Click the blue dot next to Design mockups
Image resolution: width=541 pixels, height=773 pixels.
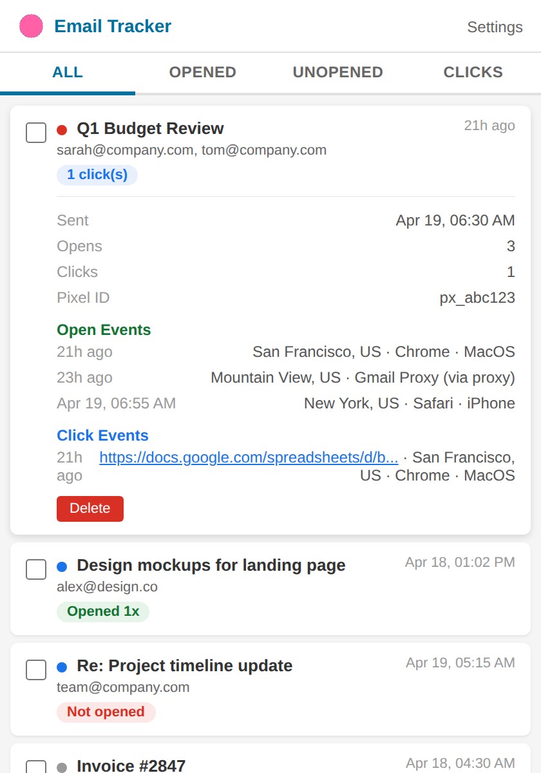62,566
